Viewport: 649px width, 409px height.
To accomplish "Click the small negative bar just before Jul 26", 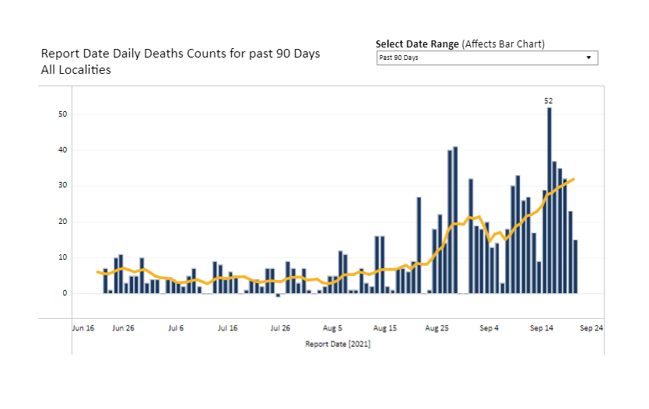I will [278, 295].
